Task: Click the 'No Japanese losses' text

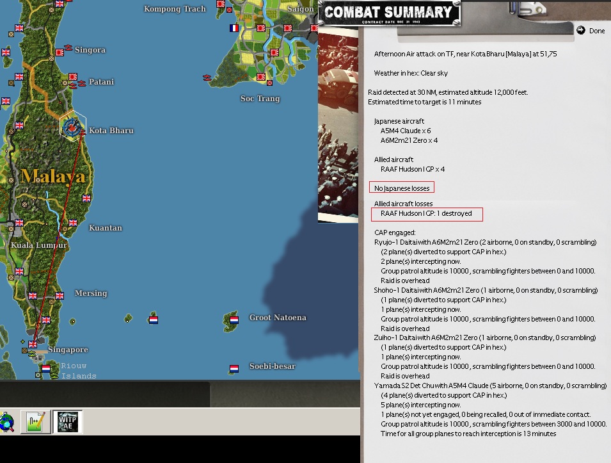Action: click(402, 188)
